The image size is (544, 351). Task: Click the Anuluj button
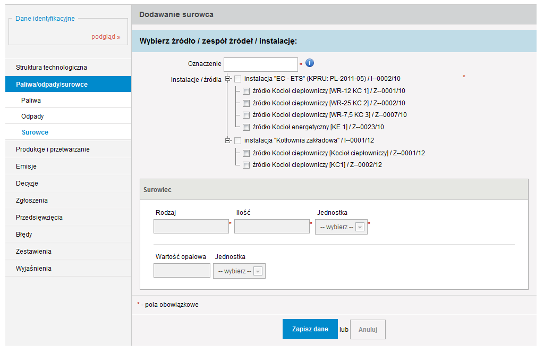[368, 330]
